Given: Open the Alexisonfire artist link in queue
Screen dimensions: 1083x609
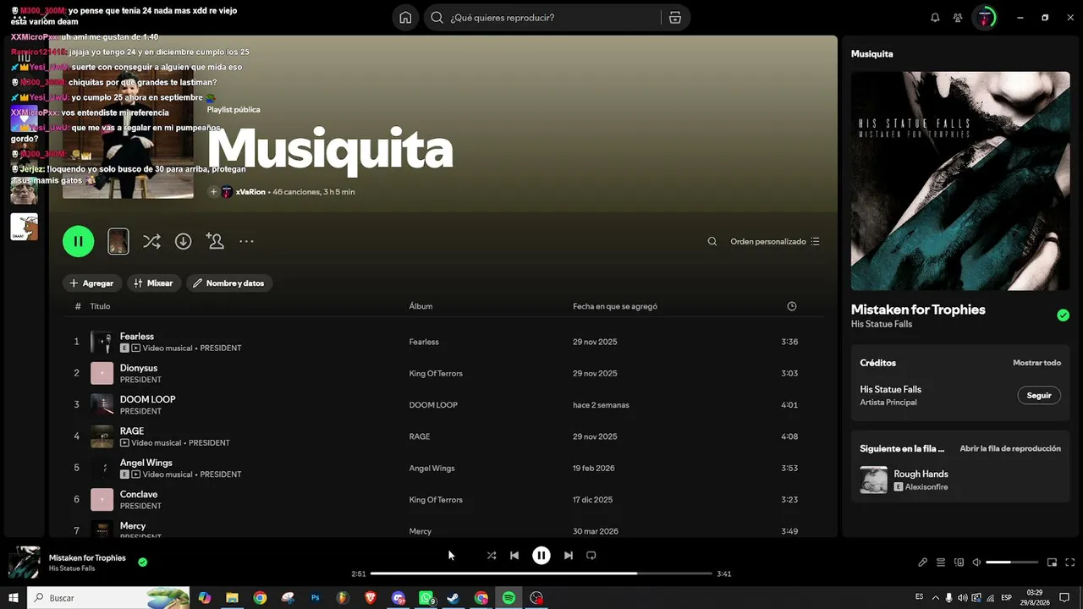Looking at the screenshot, I should (926, 487).
